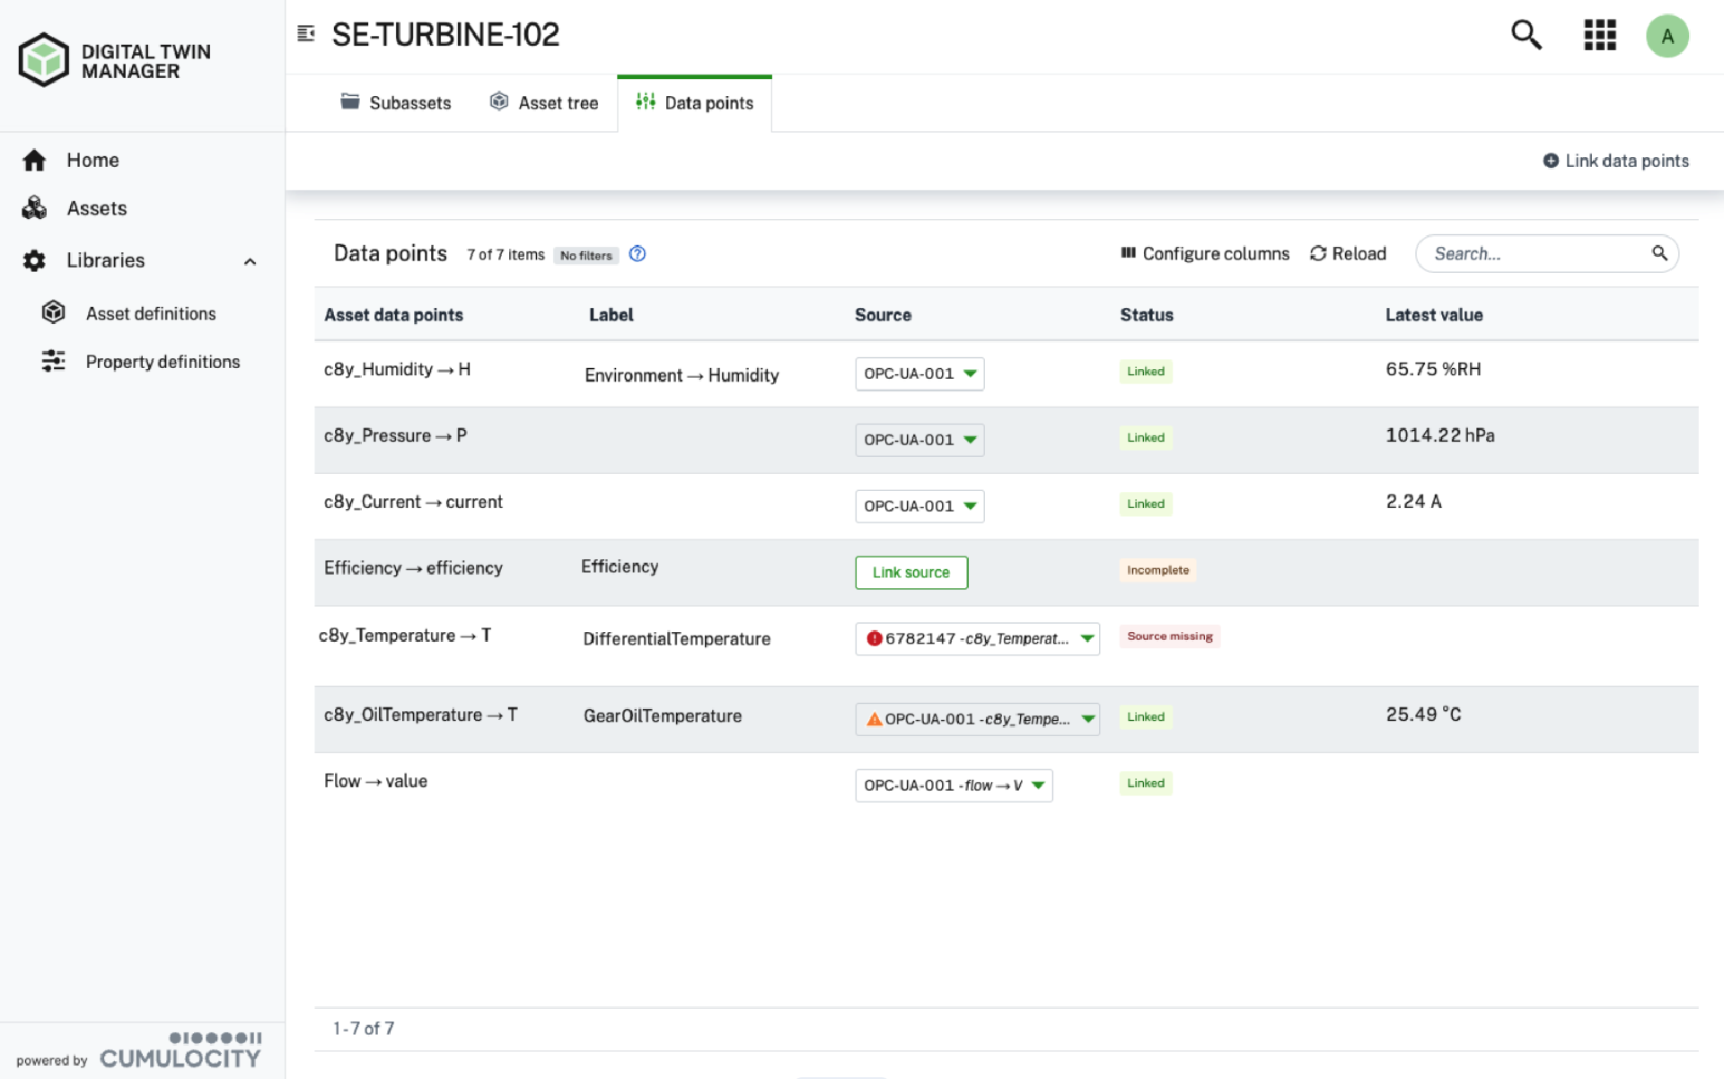Click the Link source button for Efficiency

pos(911,573)
